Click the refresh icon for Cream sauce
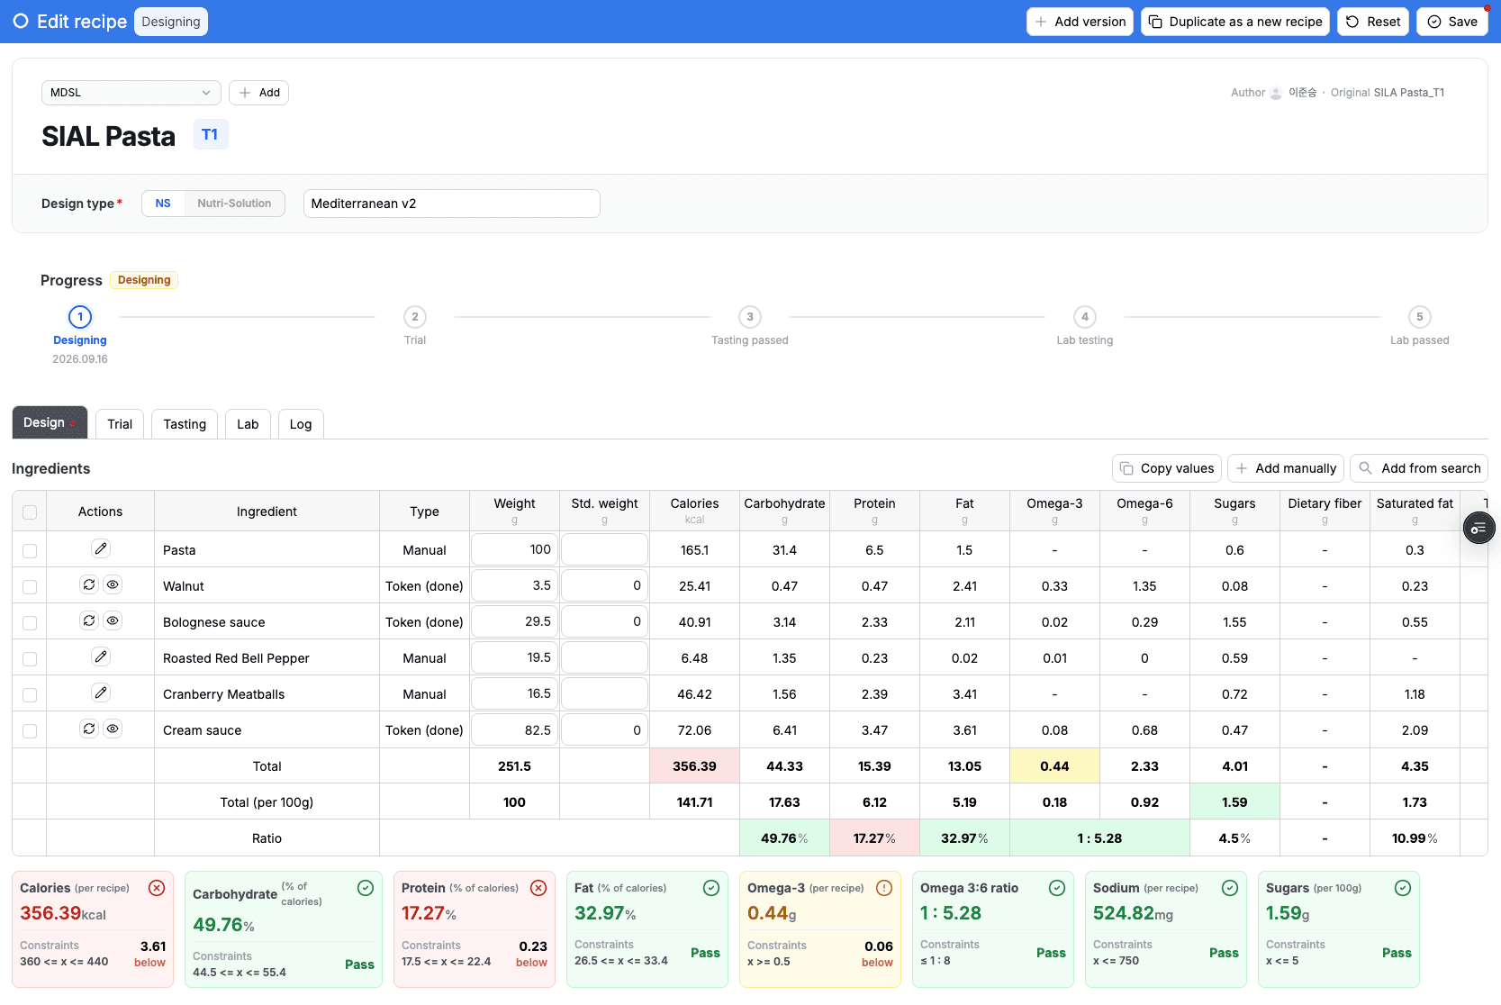The width and height of the screenshot is (1501, 1005). point(89,729)
